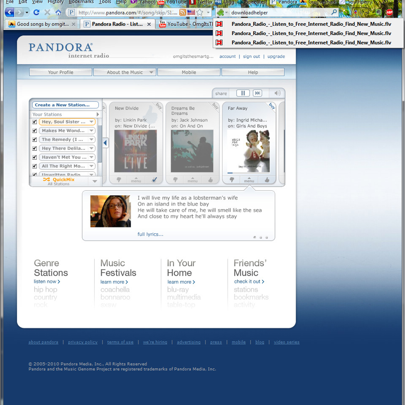Open the Mobile tab on Pandora
The height and width of the screenshot is (405, 405).
coord(189,72)
